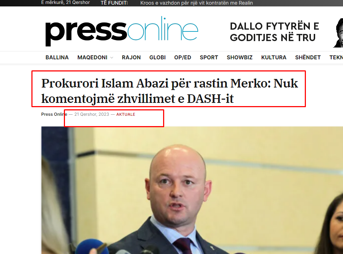Screen dimensions: 343x254
Task: Select SHËNDET in navigation bar
Action: point(308,58)
